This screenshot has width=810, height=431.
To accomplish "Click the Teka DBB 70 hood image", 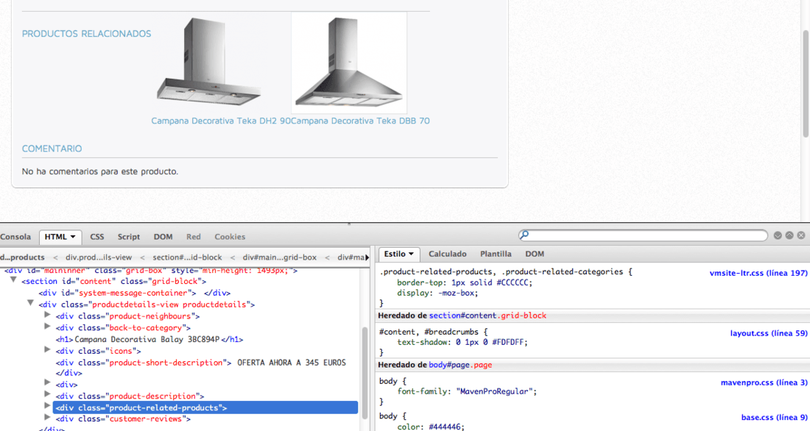I will 349,62.
